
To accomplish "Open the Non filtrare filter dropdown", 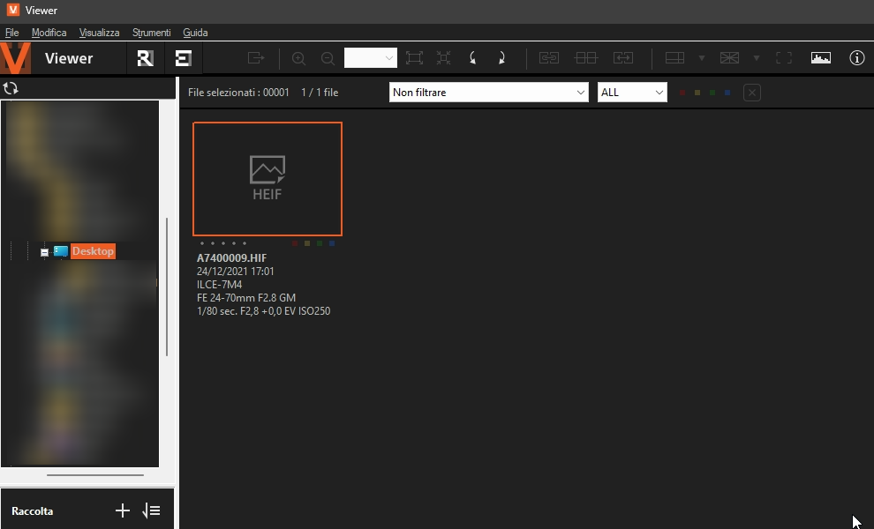I will (x=488, y=92).
